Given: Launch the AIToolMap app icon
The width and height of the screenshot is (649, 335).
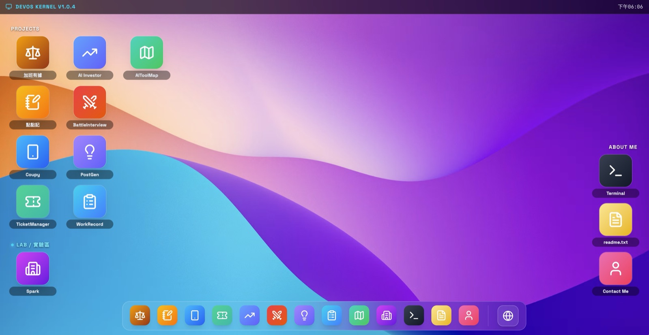Looking at the screenshot, I should coord(146,53).
